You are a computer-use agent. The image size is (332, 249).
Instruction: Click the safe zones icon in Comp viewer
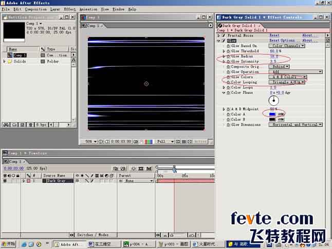(101, 142)
